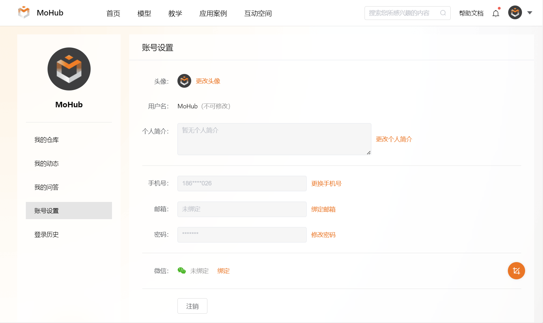This screenshot has height=323, width=543.
Task: Click the 个人简介 text area
Action: [x=274, y=139]
